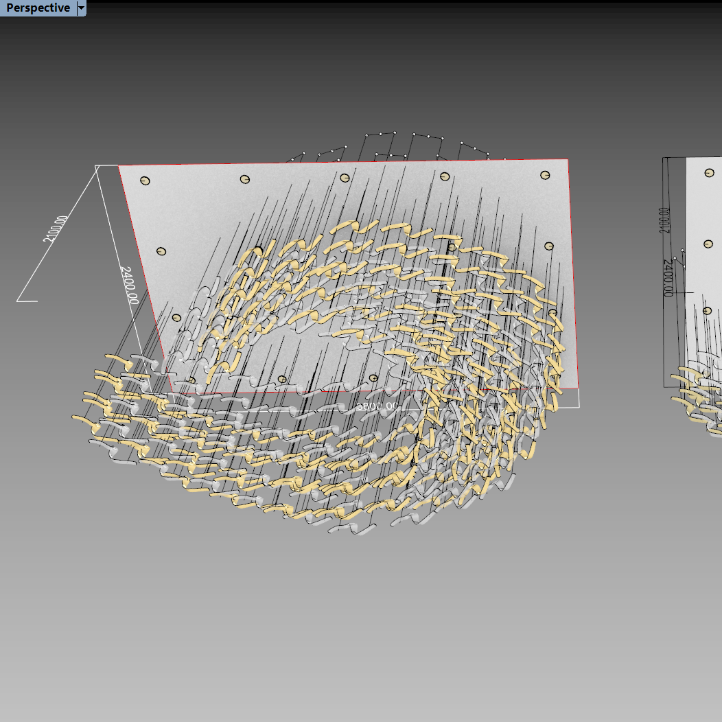Pick rightmost hole in main panel's second row
The image size is (722, 722).
[x=549, y=246]
